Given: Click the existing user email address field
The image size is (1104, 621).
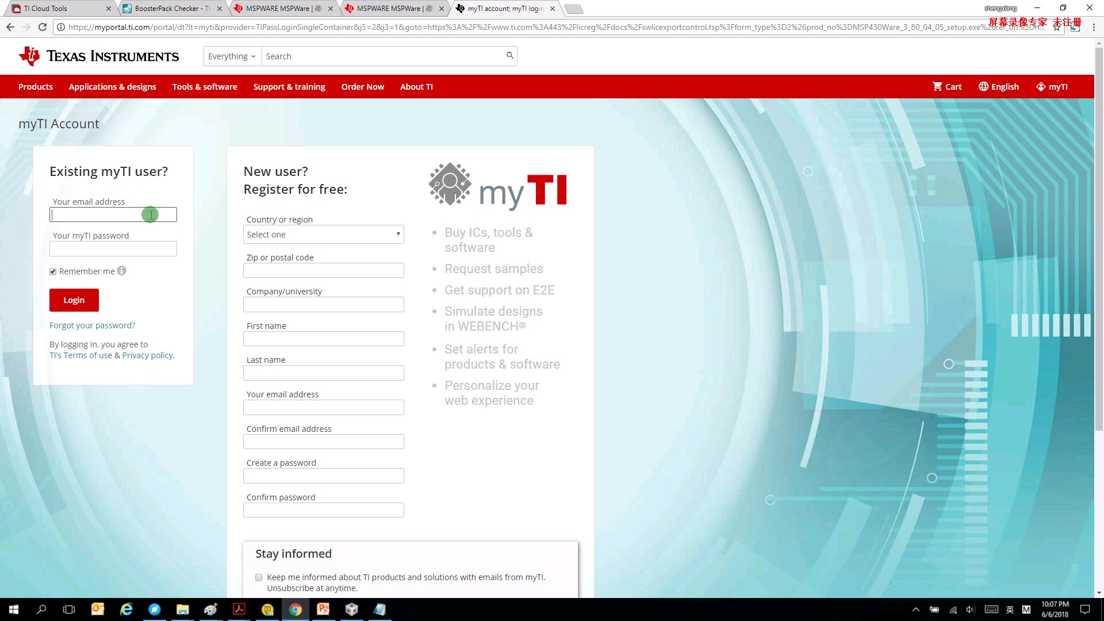Looking at the screenshot, I should [x=113, y=214].
